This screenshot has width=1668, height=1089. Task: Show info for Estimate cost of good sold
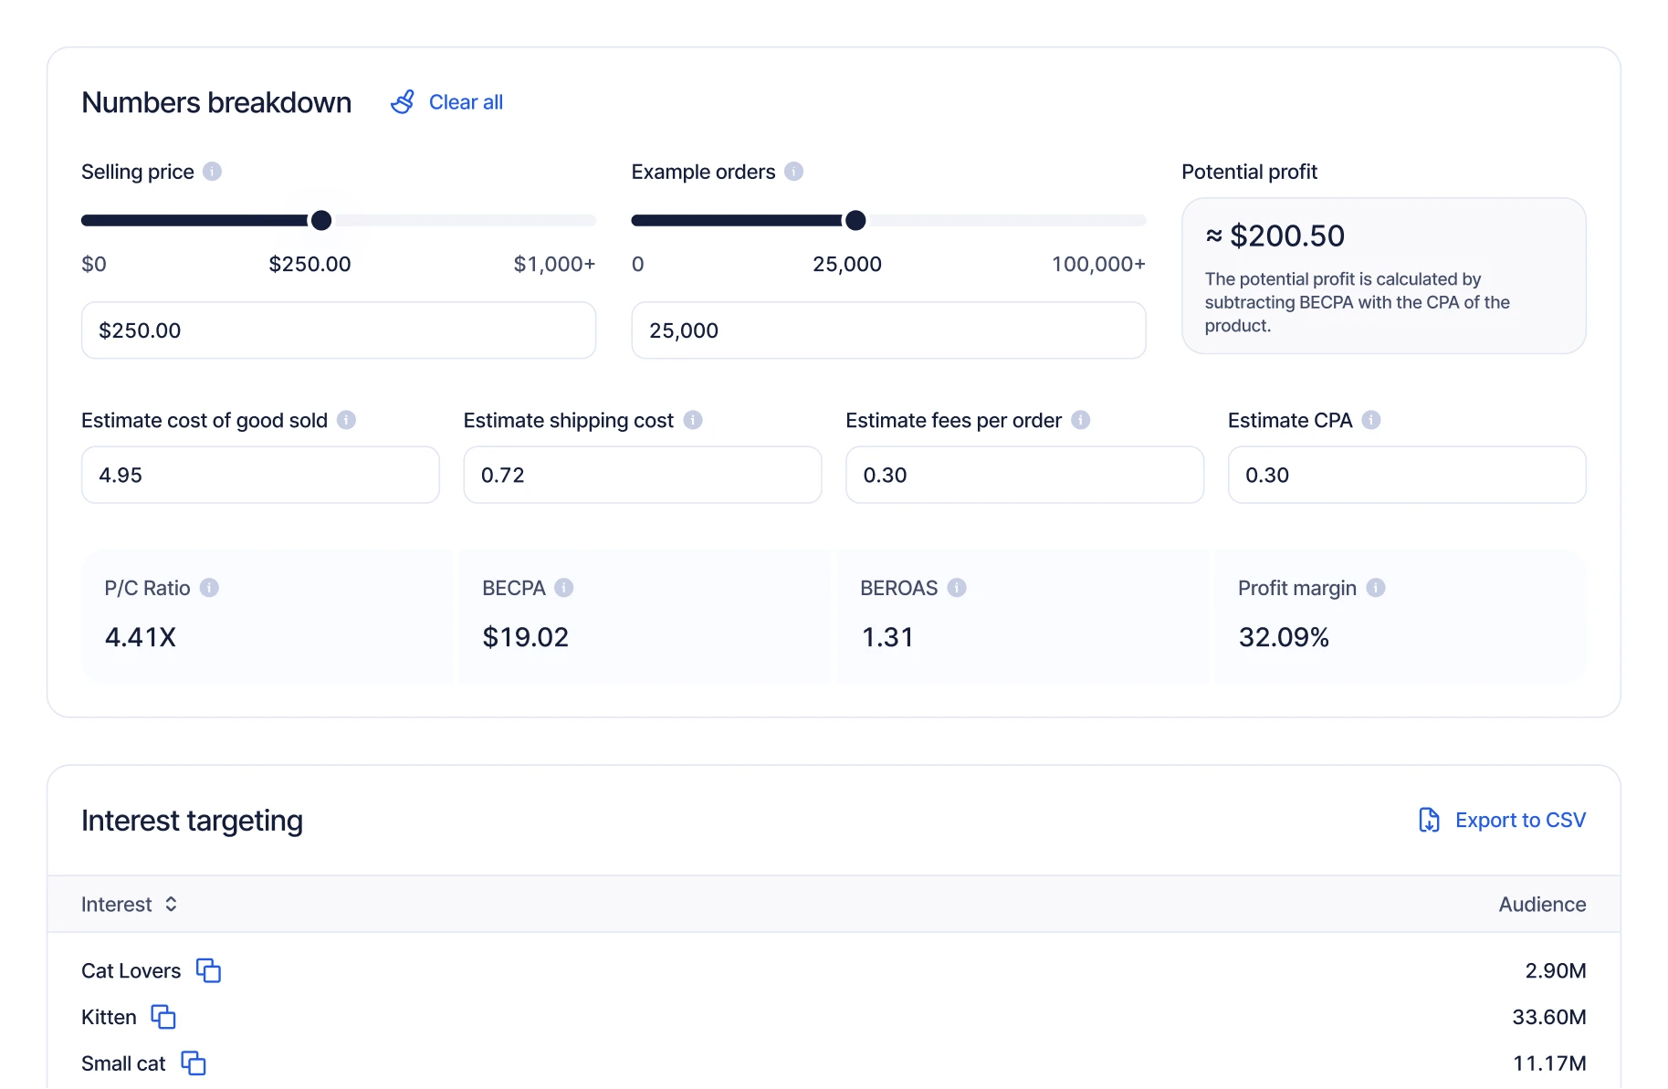pos(346,420)
